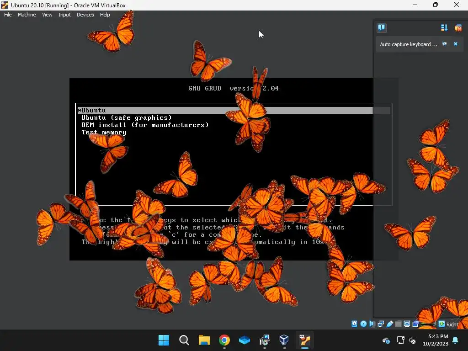Click the forbid icon on the Auto capture notification

coord(444,44)
